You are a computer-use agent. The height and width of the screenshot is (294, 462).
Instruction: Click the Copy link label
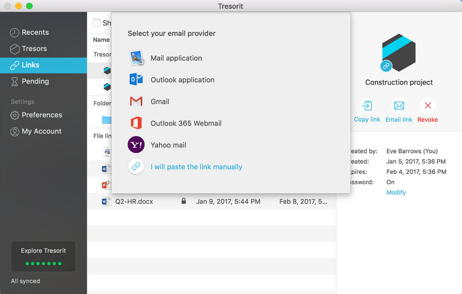click(367, 119)
